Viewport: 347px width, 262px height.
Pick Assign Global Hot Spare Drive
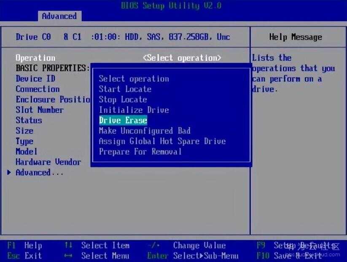coord(162,141)
